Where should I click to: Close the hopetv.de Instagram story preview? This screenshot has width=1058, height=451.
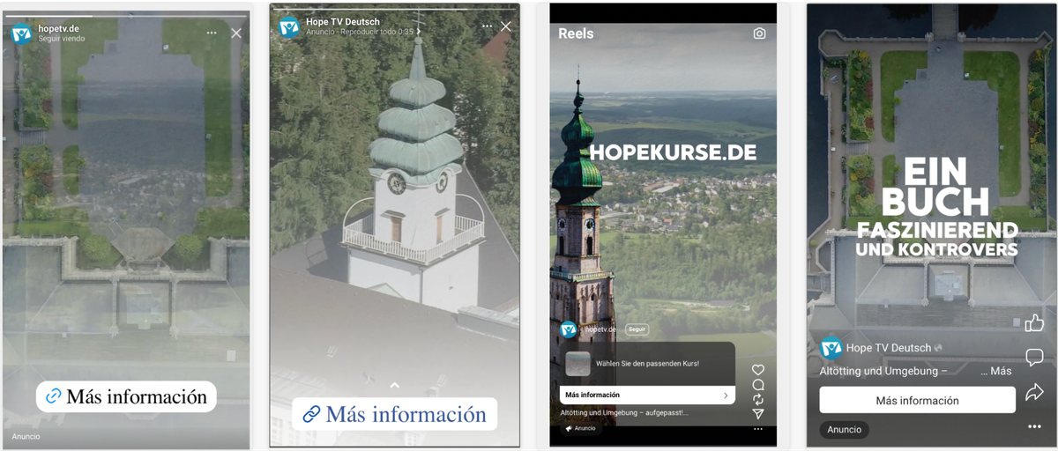click(235, 33)
